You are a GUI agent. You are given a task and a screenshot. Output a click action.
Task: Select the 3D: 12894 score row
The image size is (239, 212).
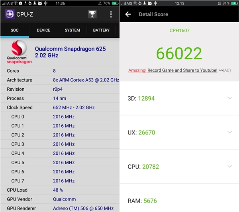179,98
